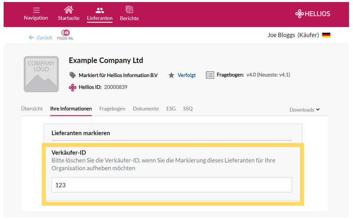Open the Fragebogen tab
The image size is (353, 219).
(x=112, y=108)
